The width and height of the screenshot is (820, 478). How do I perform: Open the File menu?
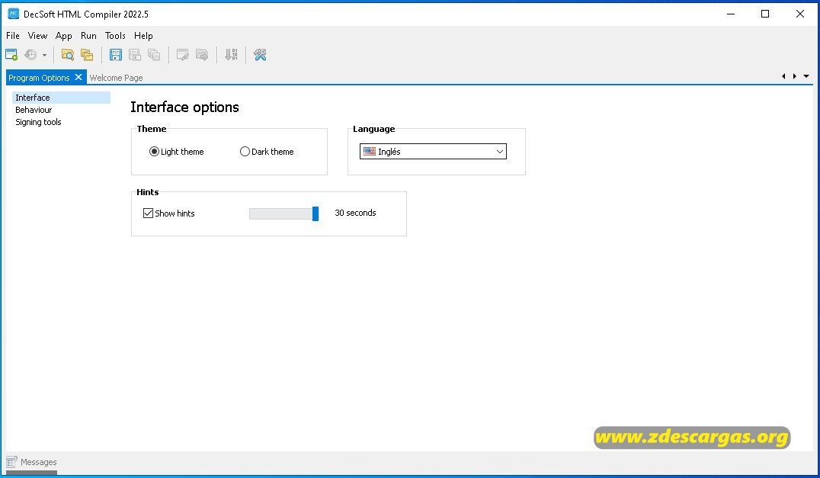click(x=13, y=36)
